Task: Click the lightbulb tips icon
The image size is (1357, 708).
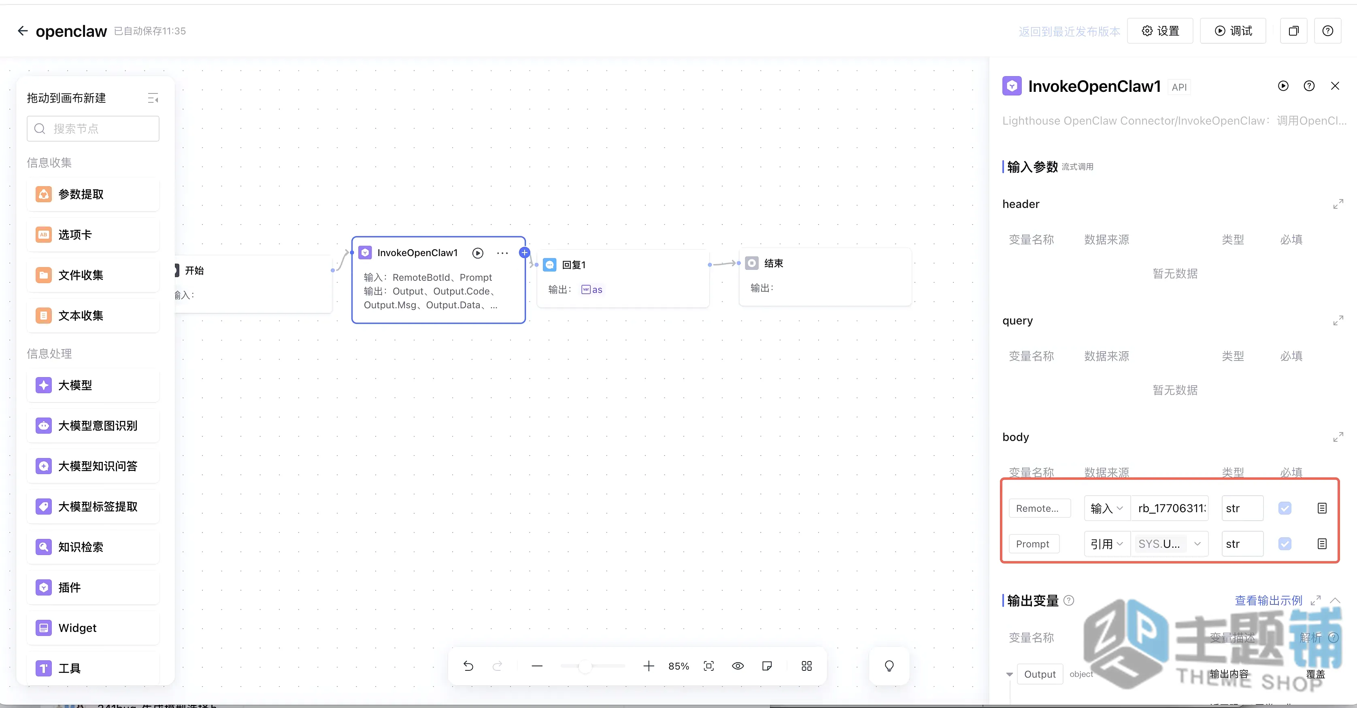Action: [889, 666]
